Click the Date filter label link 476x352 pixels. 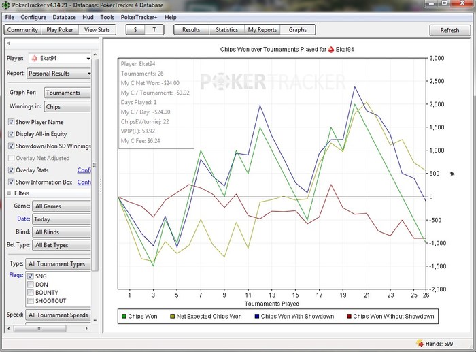click(23, 219)
